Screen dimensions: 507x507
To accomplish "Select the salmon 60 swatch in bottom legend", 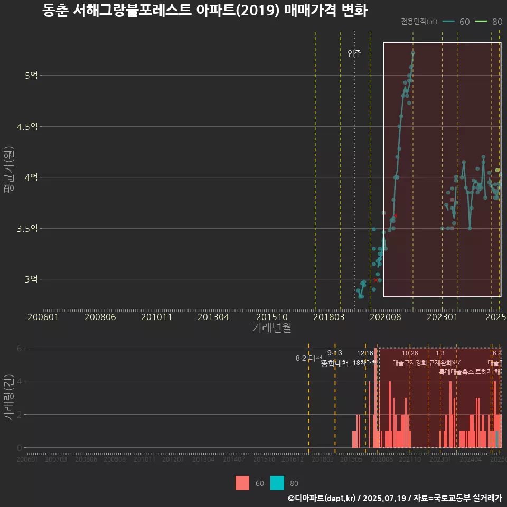I will point(242,483).
